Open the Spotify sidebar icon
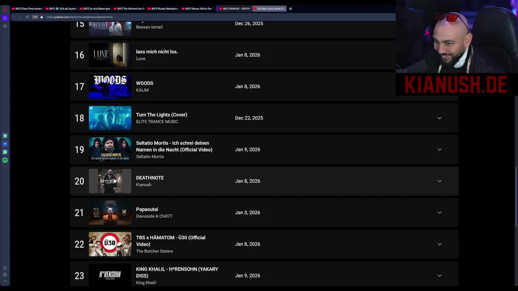 pos(5,160)
